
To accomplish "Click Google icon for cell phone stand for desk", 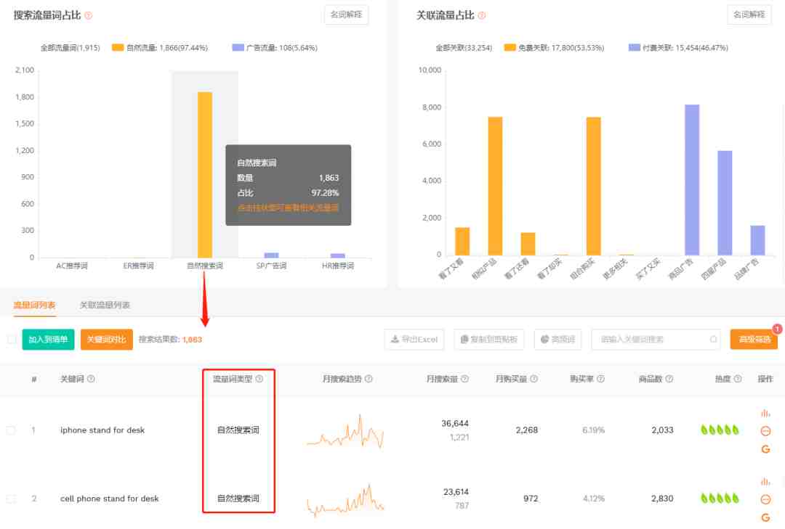I will point(765,517).
